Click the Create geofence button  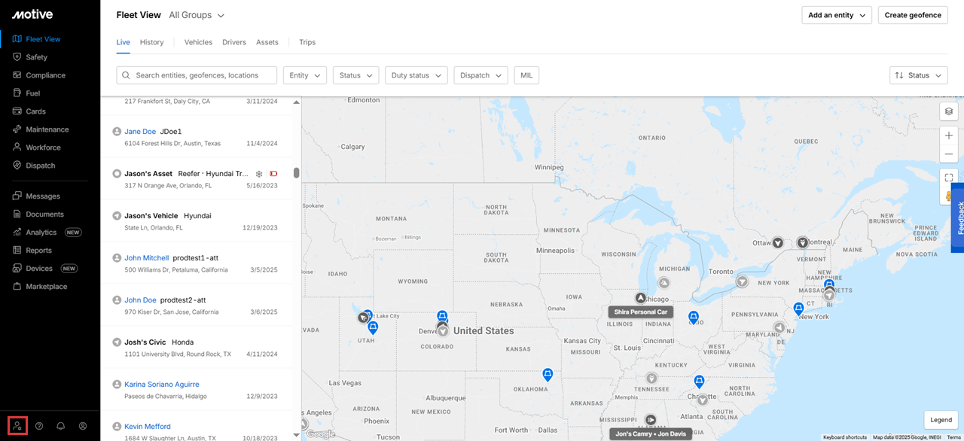tap(912, 15)
